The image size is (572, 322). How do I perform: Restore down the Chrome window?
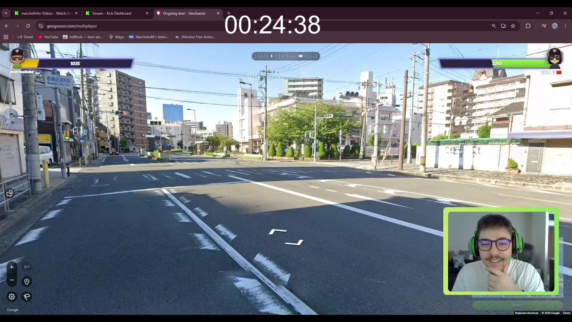551,13
